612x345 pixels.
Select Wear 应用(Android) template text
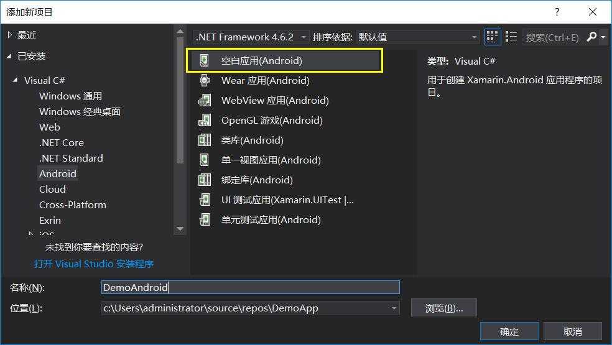point(266,80)
